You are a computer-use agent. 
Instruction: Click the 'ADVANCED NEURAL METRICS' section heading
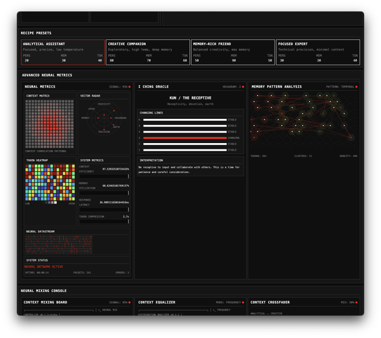pyautogui.click(x=47, y=75)
